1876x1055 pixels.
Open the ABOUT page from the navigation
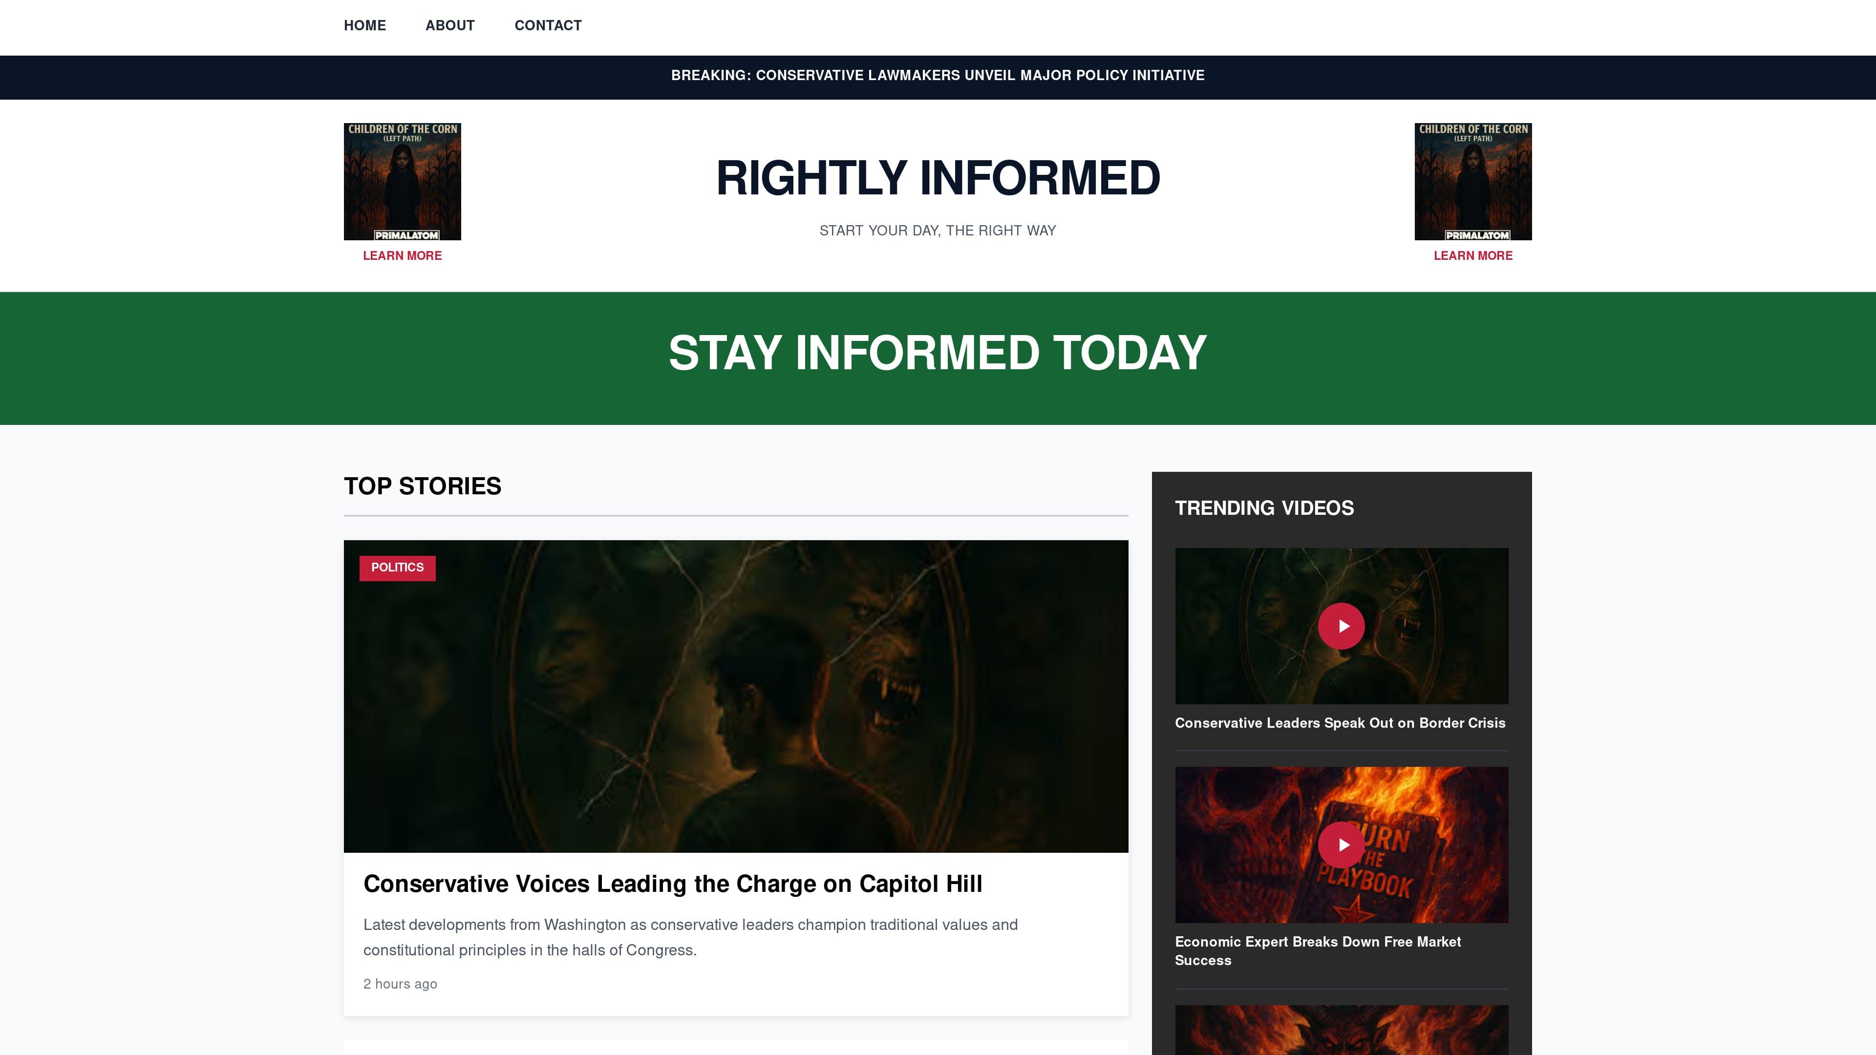(449, 25)
